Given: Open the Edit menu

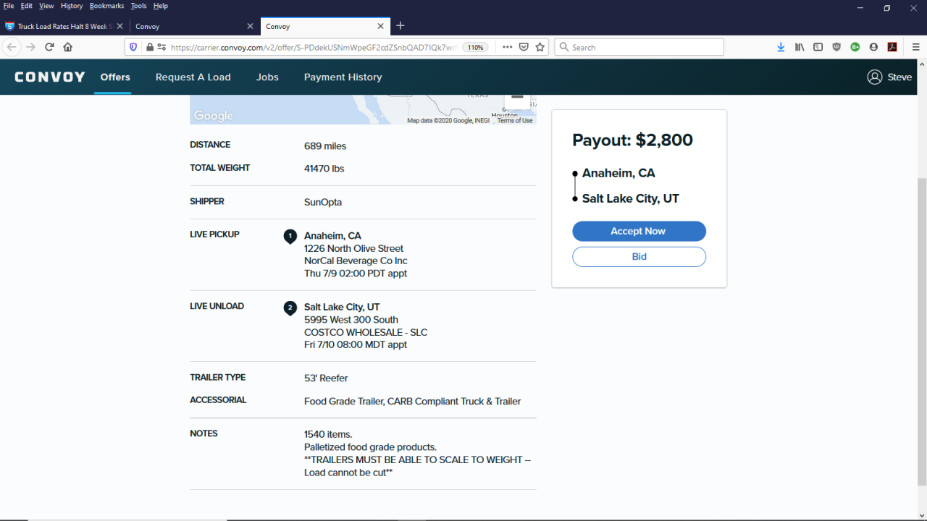Looking at the screenshot, I should point(26,6).
